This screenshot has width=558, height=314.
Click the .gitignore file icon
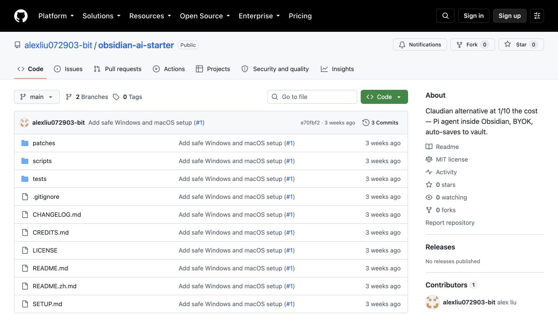point(25,197)
